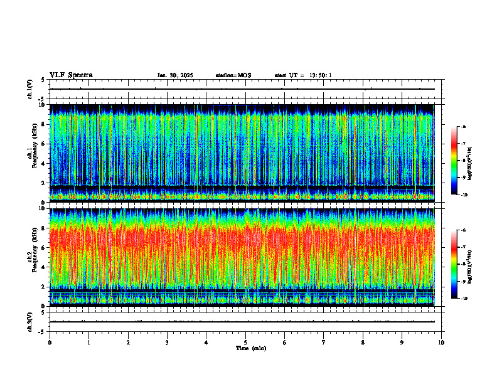Click the '4' kHz tick on ch.1 axis

pos(44,164)
